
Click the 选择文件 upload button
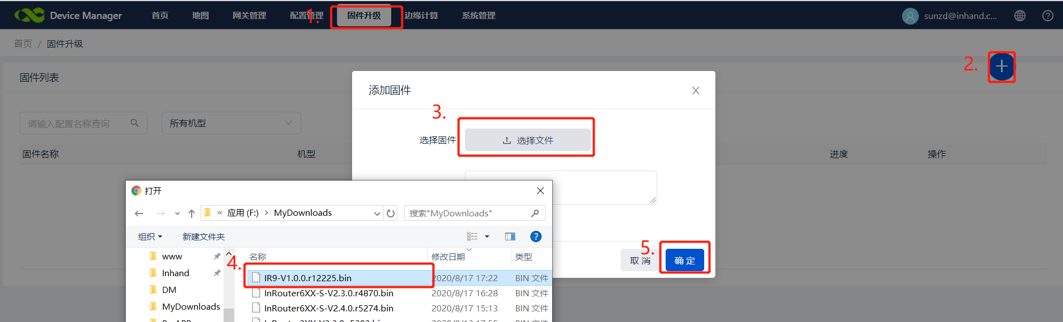tap(527, 140)
